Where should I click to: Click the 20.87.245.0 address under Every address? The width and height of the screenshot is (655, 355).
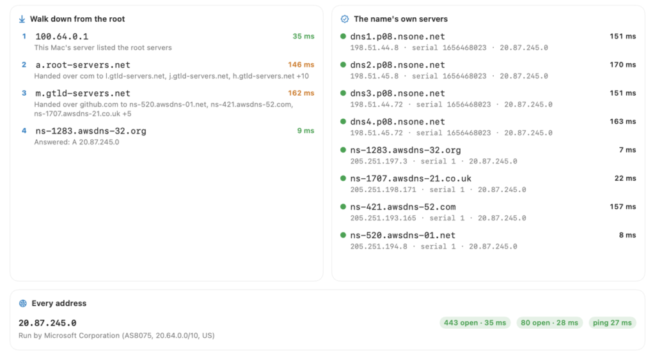(x=47, y=323)
